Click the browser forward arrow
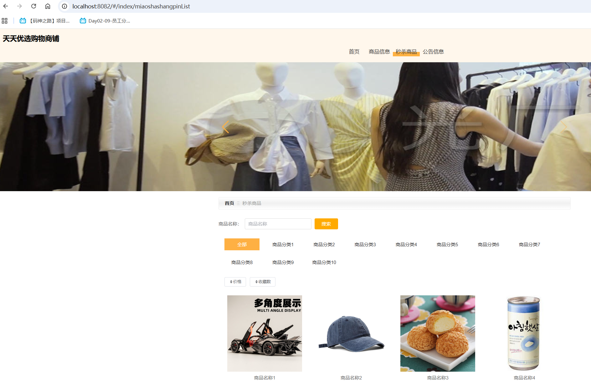Screen dimensions: 591x382 [19, 6]
